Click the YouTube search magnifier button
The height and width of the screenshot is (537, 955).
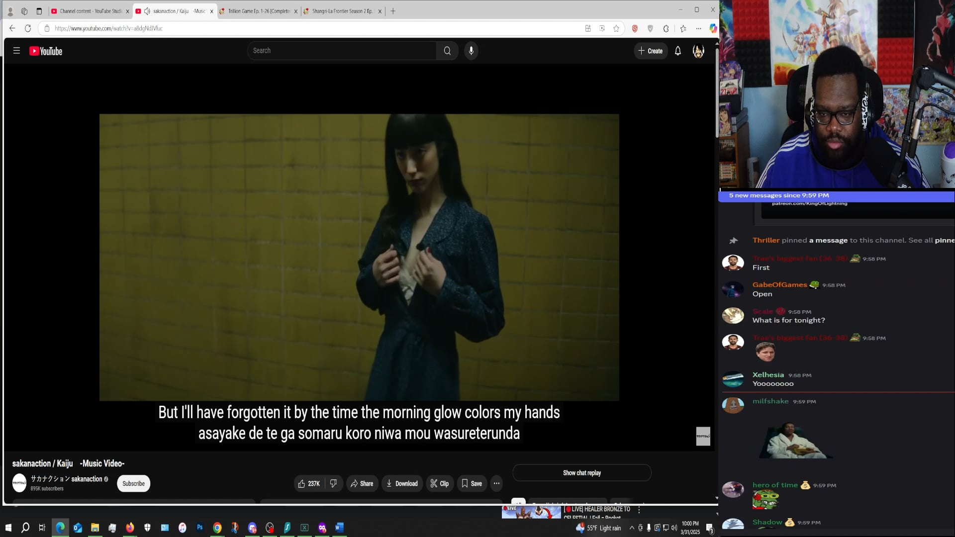(447, 51)
